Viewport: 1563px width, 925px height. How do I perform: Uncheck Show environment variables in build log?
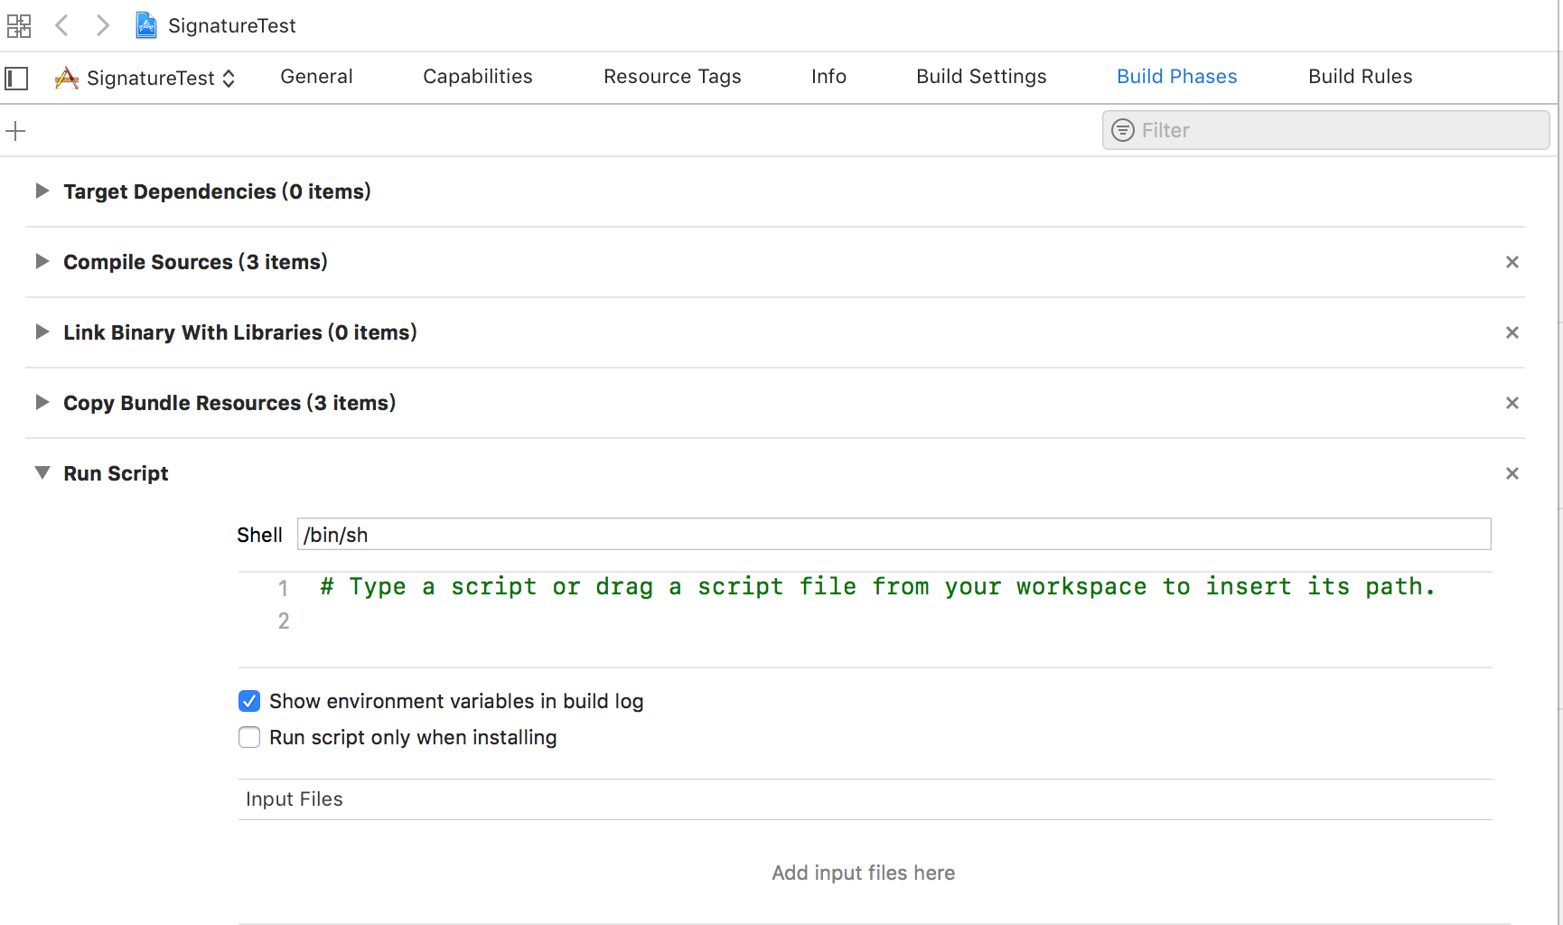[249, 701]
